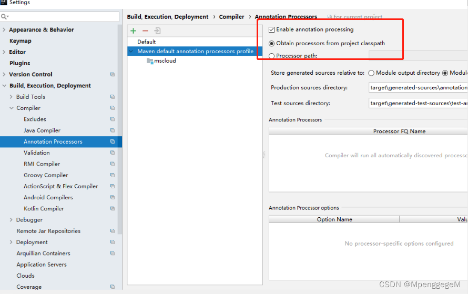Open Android Compilers settings
Viewport: 468px width, 294px height.
[x=48, y=197]
